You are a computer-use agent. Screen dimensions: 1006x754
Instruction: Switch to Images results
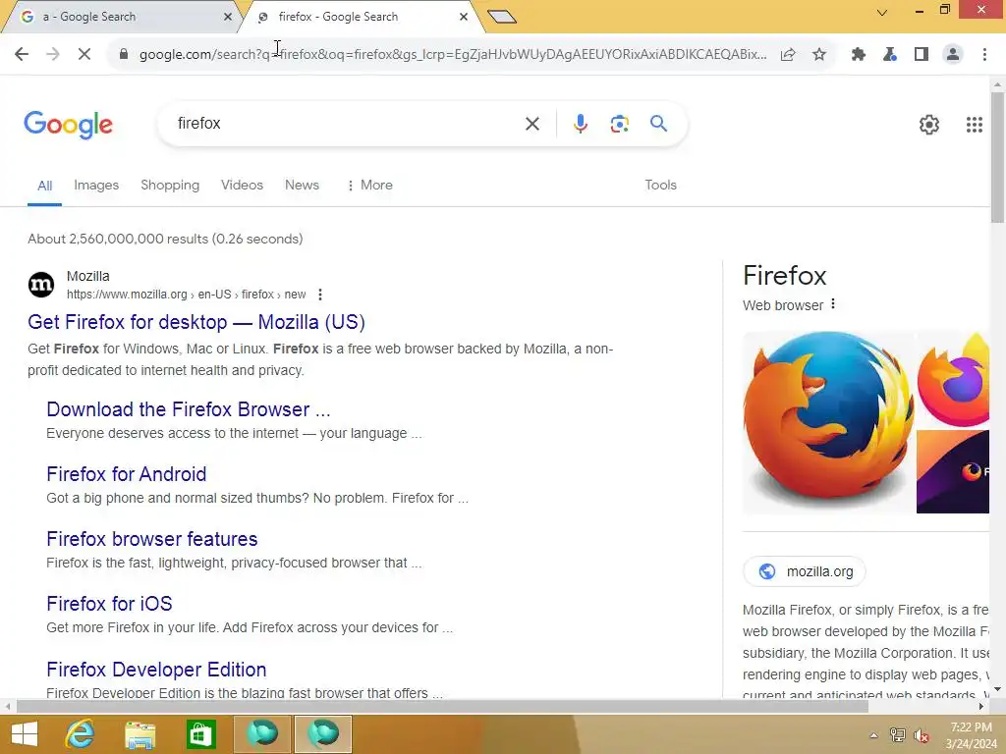tap(96, 185)
